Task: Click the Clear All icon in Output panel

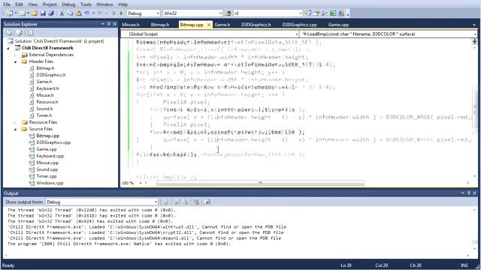Action: 197,202
